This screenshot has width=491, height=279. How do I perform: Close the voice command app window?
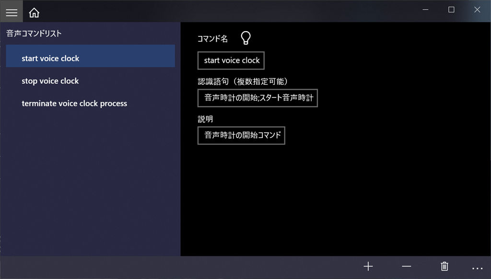point(477,10)
